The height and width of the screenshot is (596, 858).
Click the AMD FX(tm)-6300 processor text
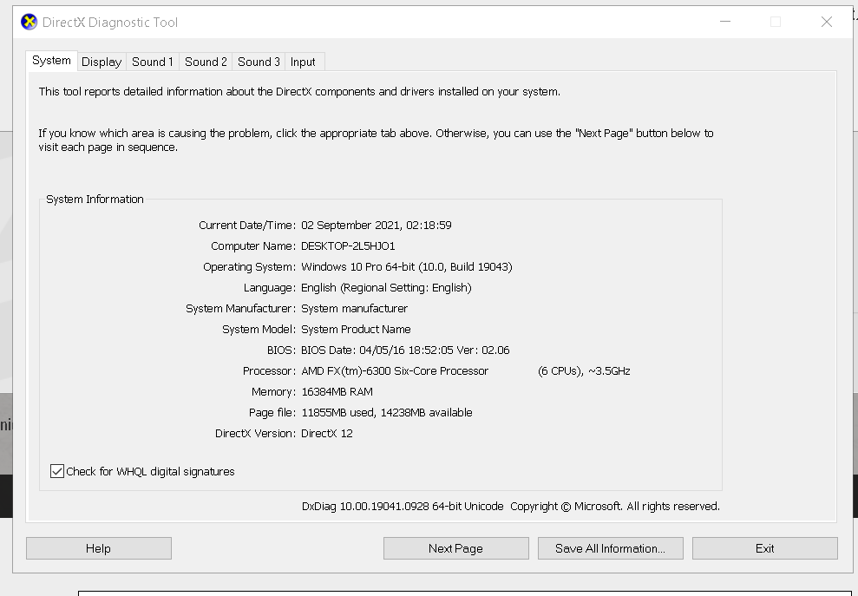tap(395, 370)
